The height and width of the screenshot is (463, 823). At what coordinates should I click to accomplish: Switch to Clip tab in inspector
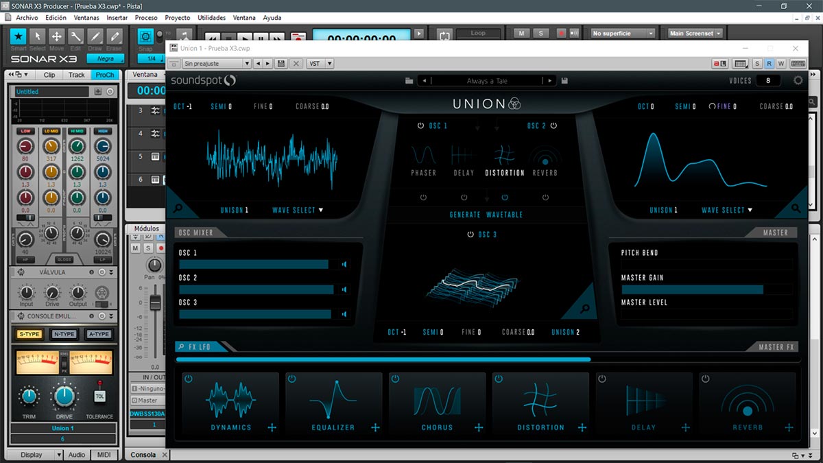(x=49, y=75)
